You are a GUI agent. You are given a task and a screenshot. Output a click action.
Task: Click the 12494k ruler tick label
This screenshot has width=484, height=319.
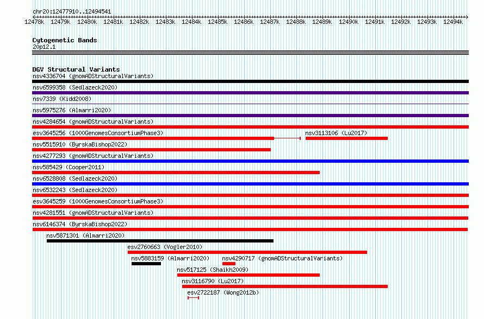click(453, 22)
